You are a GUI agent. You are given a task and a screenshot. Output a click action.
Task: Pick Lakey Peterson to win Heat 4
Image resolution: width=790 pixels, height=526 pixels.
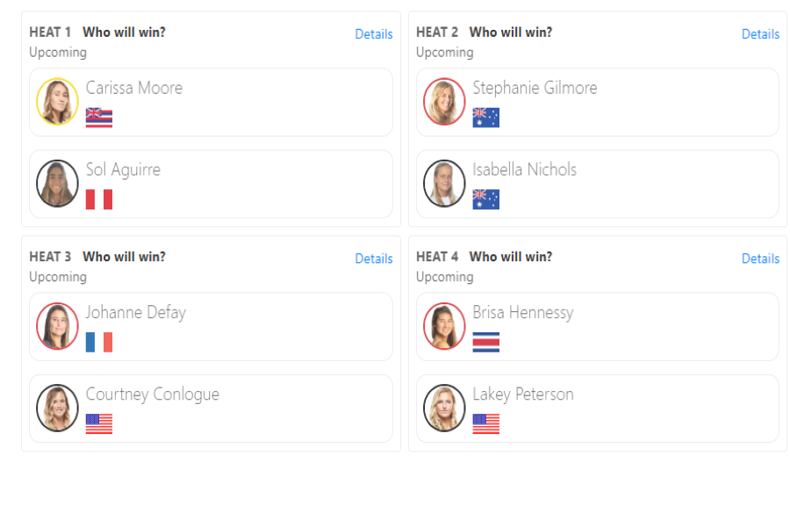pos(598,409)
